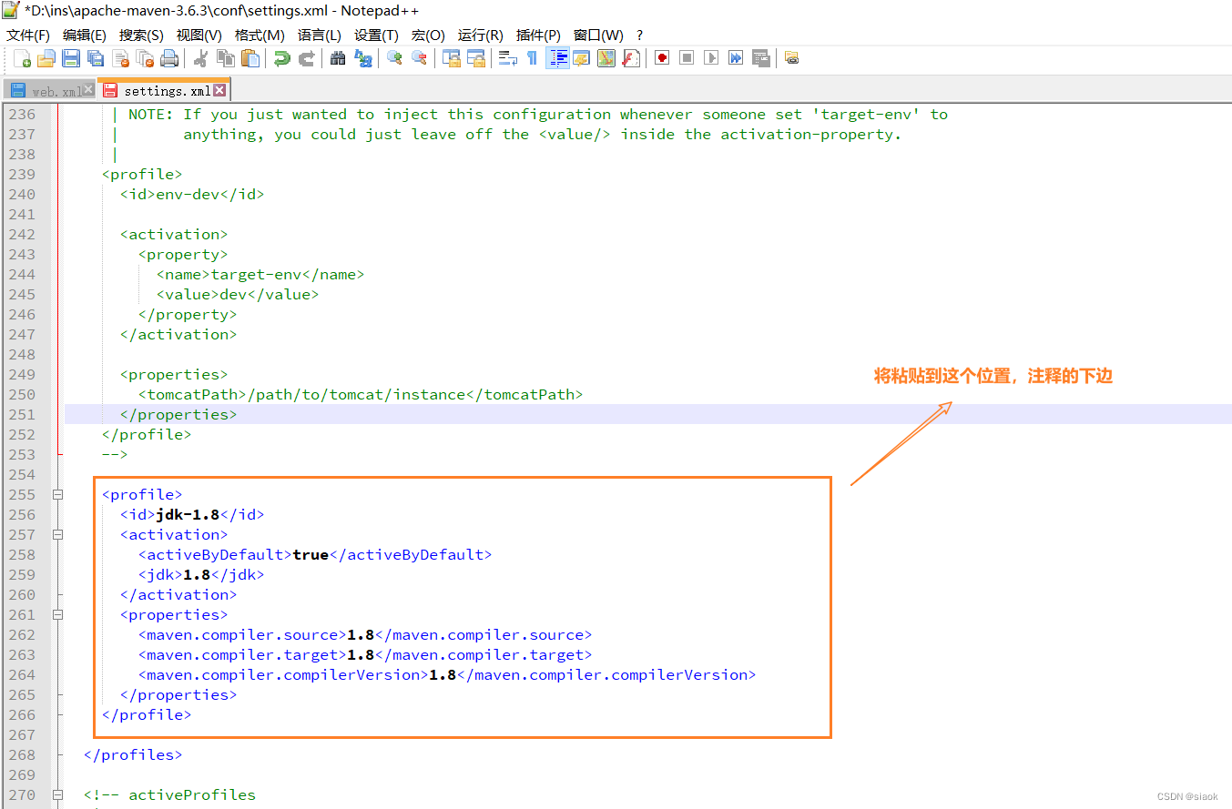Open Find with the binoculars icon
The width and height of the screenshot is (1232, 809).
coord(338,58)
